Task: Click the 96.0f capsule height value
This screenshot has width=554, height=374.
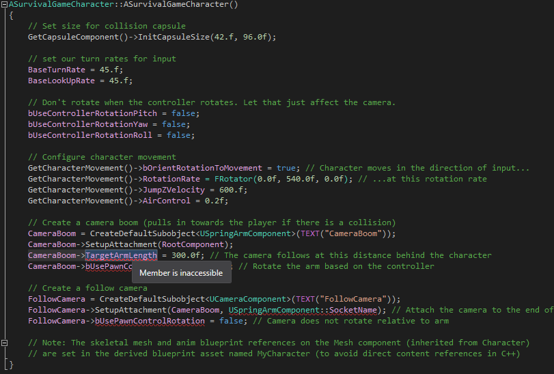Action: [x=255, y=37]
